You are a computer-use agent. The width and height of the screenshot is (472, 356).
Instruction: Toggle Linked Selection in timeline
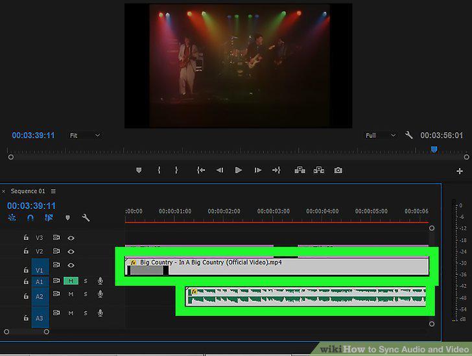[x=49, y=217]
